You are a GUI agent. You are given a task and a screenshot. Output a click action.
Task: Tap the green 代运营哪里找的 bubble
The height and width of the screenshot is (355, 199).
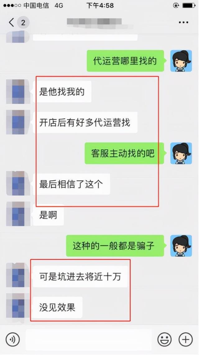pos(125,61)
